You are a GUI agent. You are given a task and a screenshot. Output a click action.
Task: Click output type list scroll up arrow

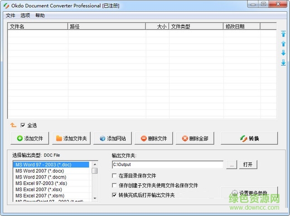click(95, 164)
